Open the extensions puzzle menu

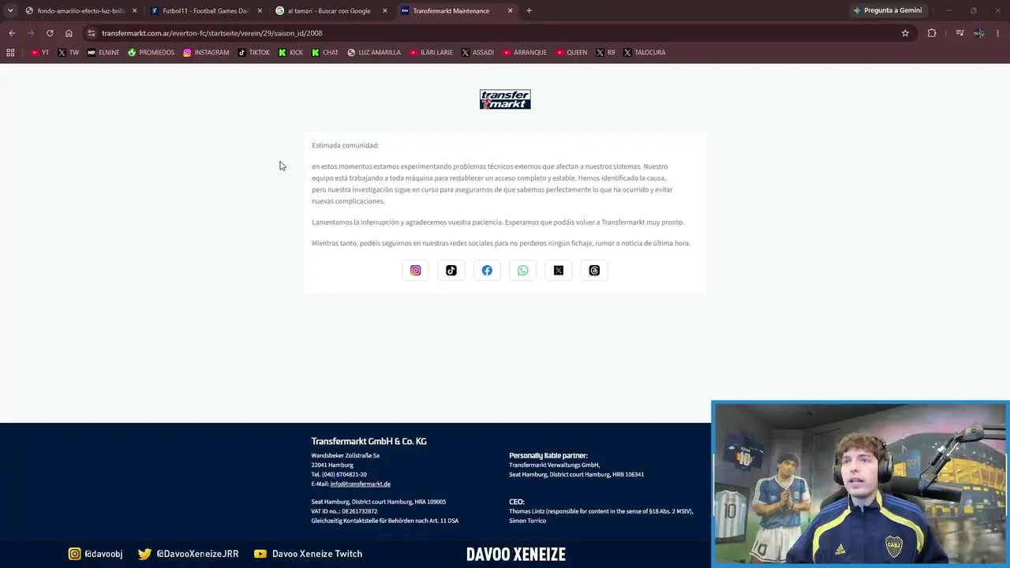click(932, 33)
